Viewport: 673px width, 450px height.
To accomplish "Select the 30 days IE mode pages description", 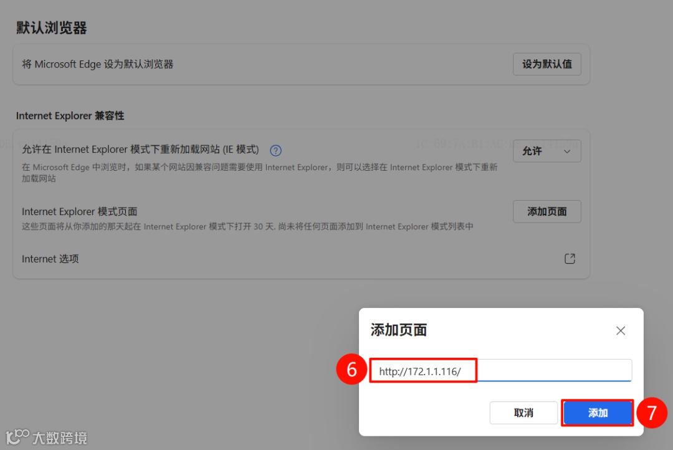I will [x=247, y=226].
